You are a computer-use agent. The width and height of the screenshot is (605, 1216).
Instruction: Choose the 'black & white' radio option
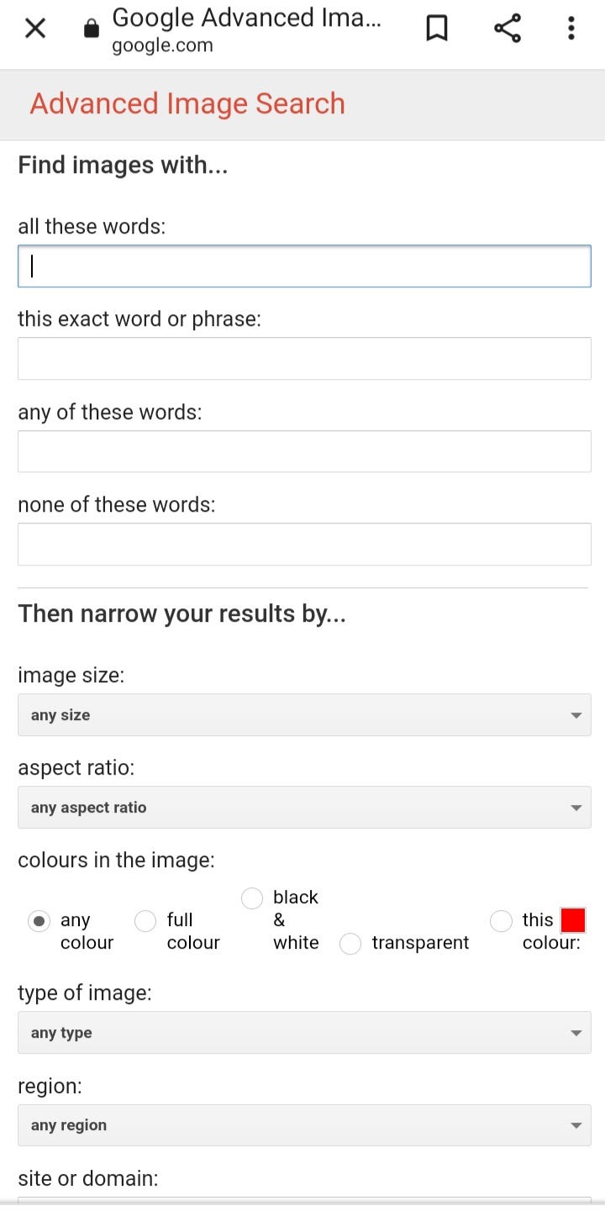(252, 898)
